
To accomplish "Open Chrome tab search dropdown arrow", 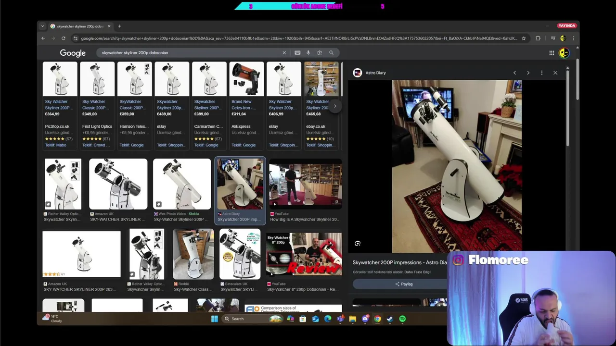I will tap(42, 26).
